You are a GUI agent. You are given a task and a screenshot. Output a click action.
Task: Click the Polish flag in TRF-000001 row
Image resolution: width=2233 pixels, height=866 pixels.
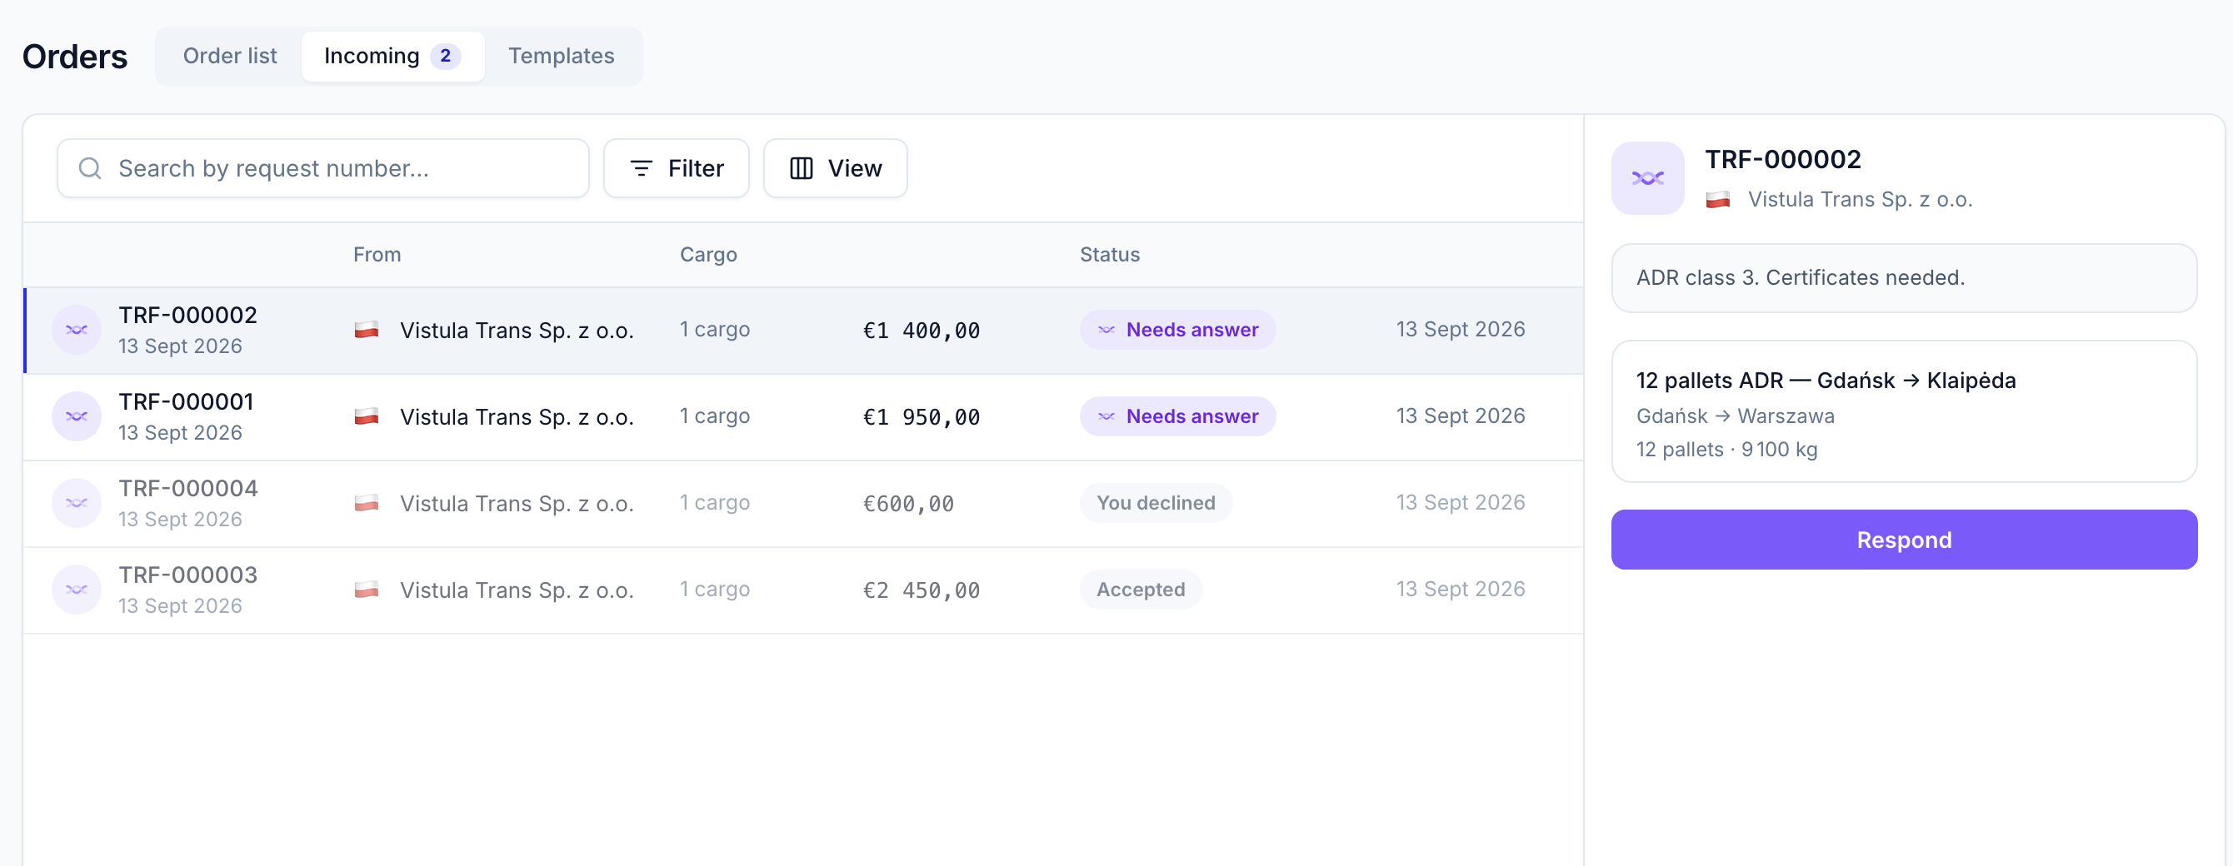[367, 416]
